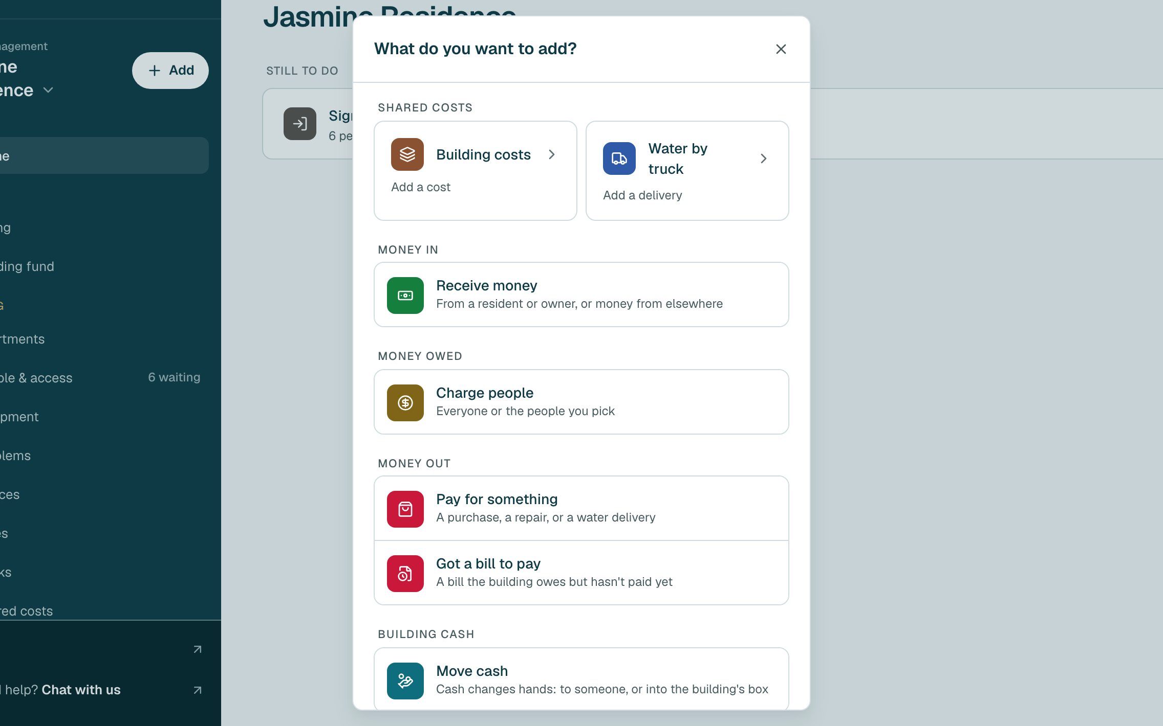The width and height of the screenshot is (1163, 726).
Task: Expand the Water by truck chevron
Action: coord(764,158)
